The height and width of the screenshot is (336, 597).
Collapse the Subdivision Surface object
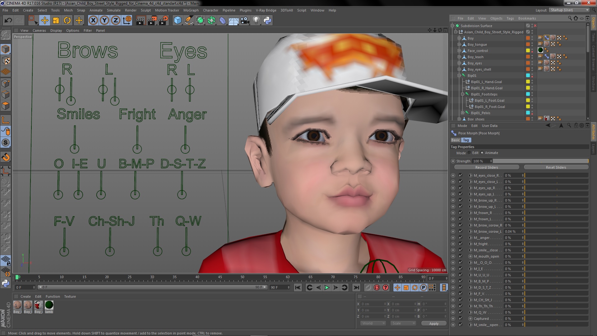[452, 26]
